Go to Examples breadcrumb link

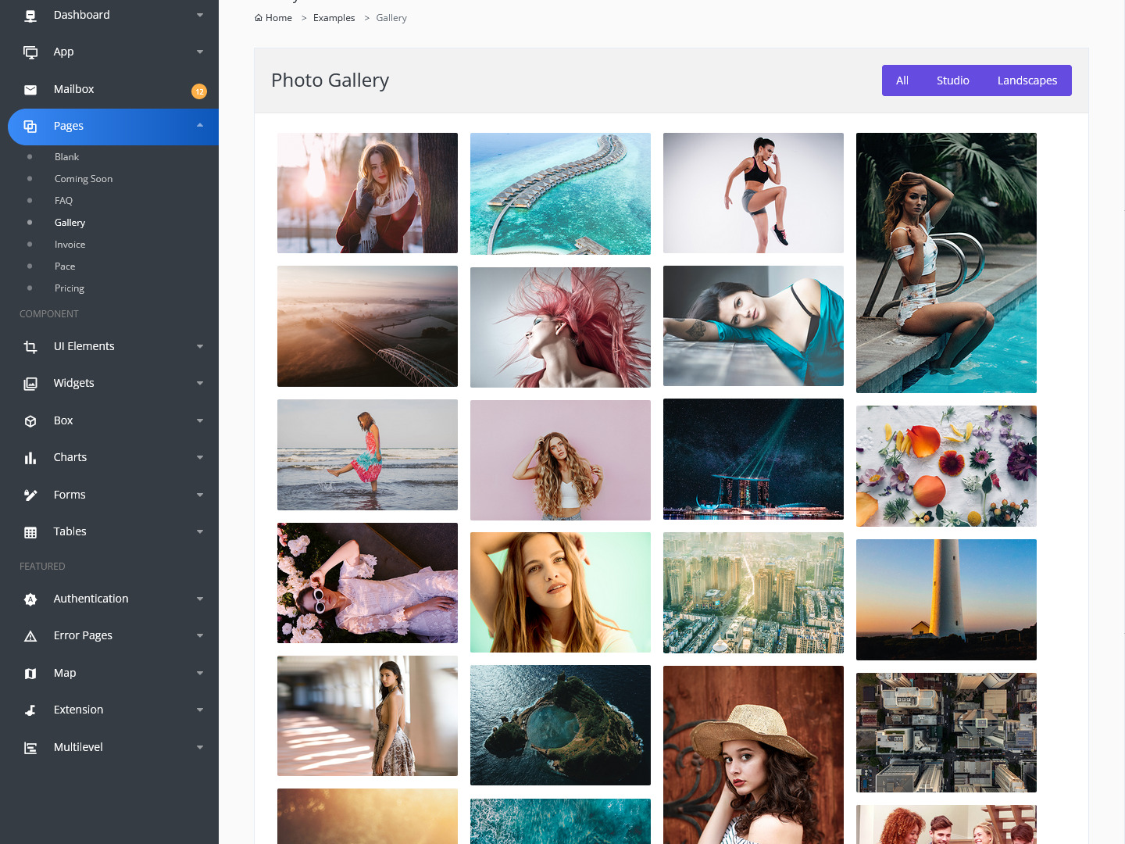pos(334,18)
